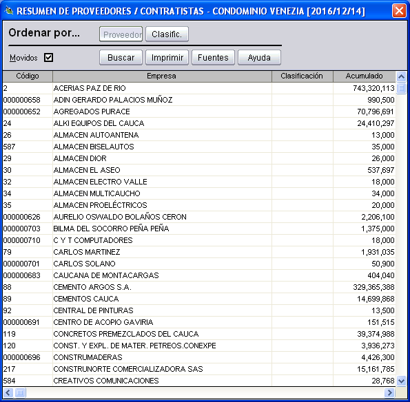Click the 329,365,388 accumulated value
Viewport: 410px width, 402px height.
pos(373,287)
